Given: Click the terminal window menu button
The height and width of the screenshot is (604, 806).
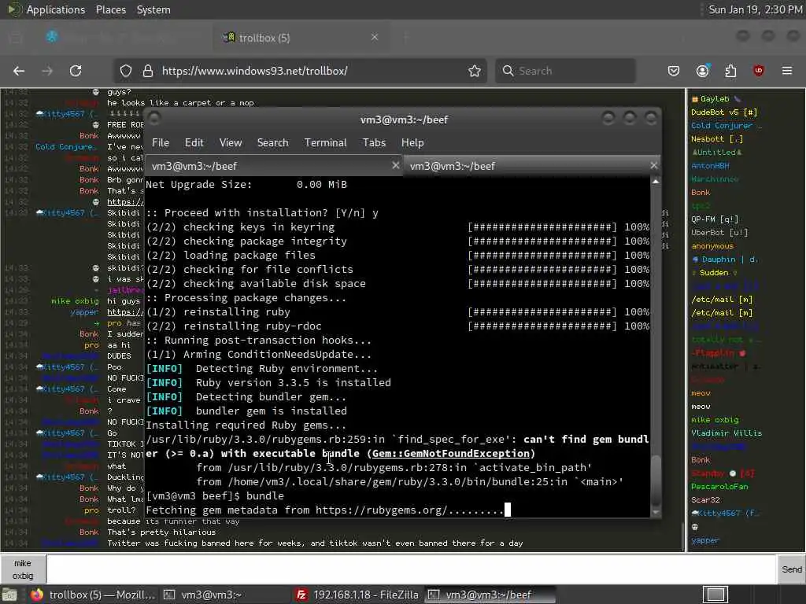Looking at the screenshot, I should (154, 119).
